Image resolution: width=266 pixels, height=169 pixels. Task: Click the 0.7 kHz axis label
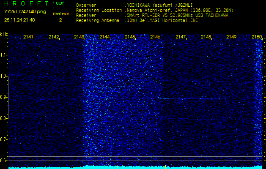(3, 139)
